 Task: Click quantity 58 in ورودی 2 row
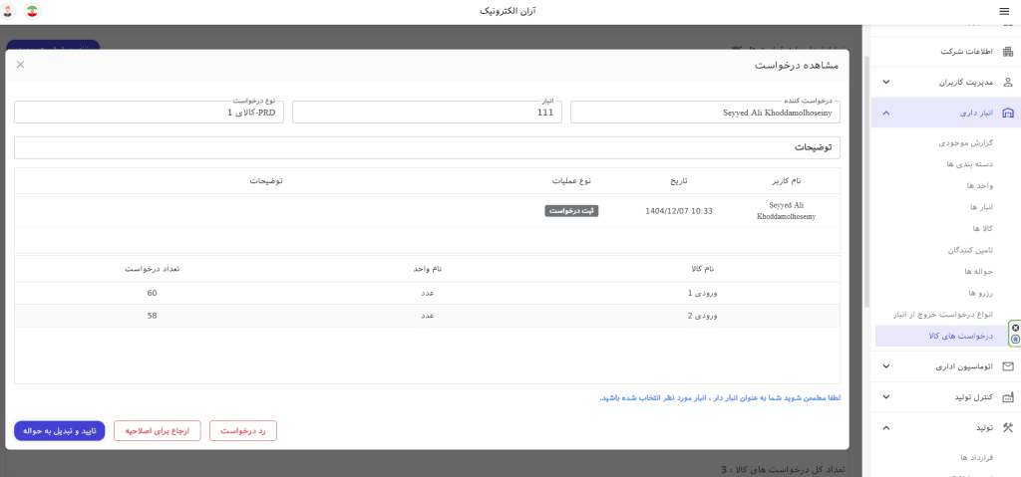pyautogui.click(x=153, y=316)
